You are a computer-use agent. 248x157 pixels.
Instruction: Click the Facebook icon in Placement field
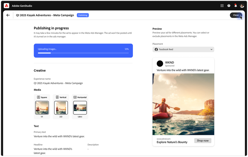(x=156, y=49)
